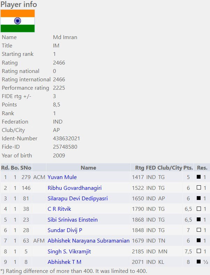Click black piece icon in round 1
The image size is (210, 275).
[198, 177]
